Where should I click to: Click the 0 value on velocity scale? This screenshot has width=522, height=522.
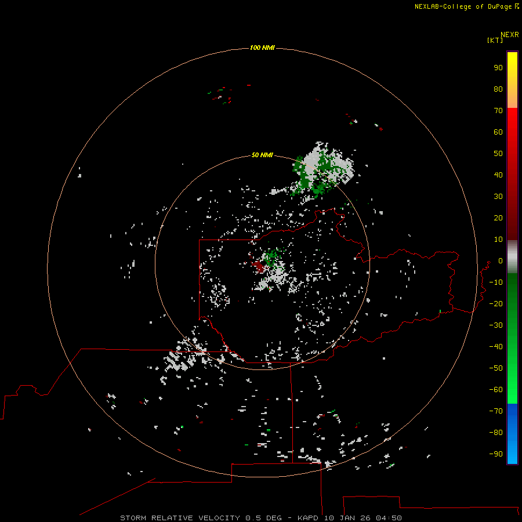(x=501, y=260)
